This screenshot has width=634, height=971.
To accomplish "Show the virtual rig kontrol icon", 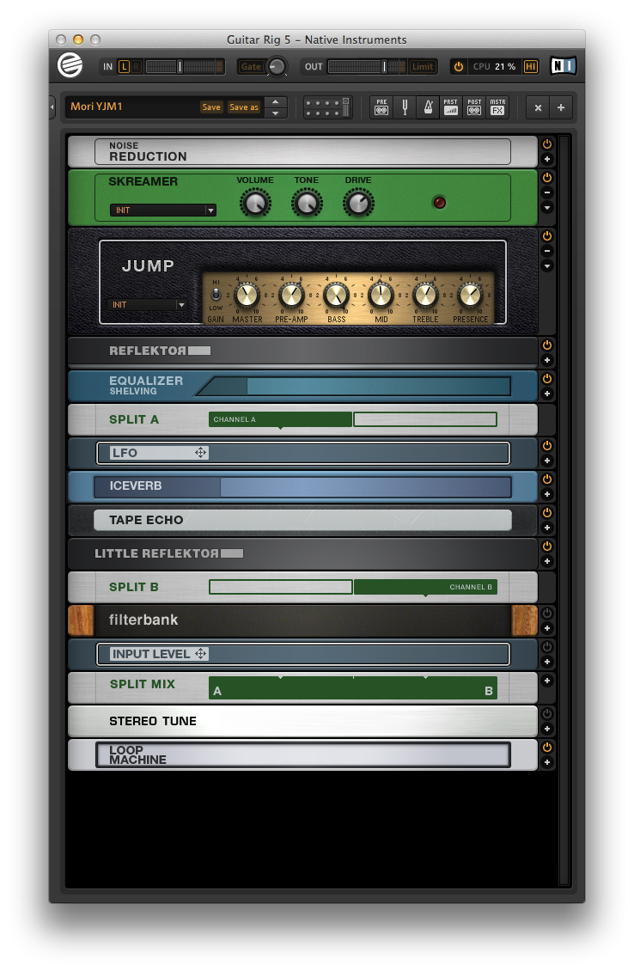I will point(327,107).
